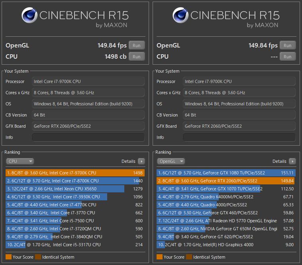Image resolution: width=302 pixels, height=265 pixels.
Task: Select the Quadro K4000M ranking row
Action: point(226,197)
